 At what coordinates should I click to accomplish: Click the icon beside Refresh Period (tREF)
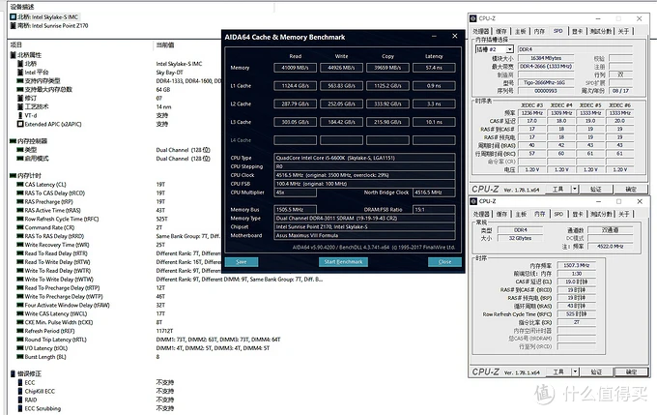pos(20,331)
